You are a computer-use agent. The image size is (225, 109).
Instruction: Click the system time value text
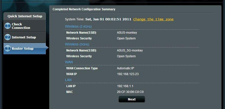pos(108,19)
